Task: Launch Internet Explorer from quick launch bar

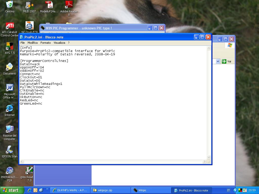Action: pyautogui.click(x=30, y=190)
